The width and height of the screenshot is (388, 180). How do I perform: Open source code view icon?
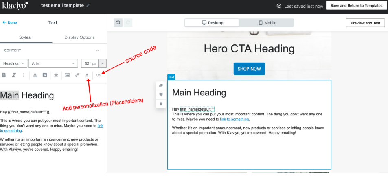pyautogui.click(x=98, y=75)
